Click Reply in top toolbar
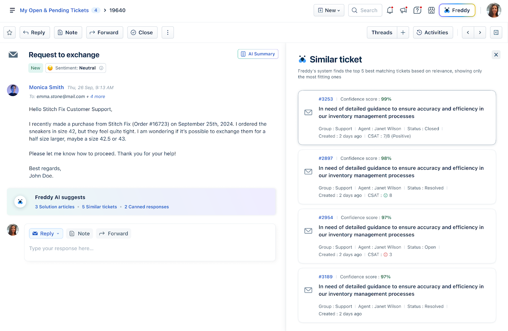Image resolution: width=508 pixels, height=331 pixels. [35, 32]
